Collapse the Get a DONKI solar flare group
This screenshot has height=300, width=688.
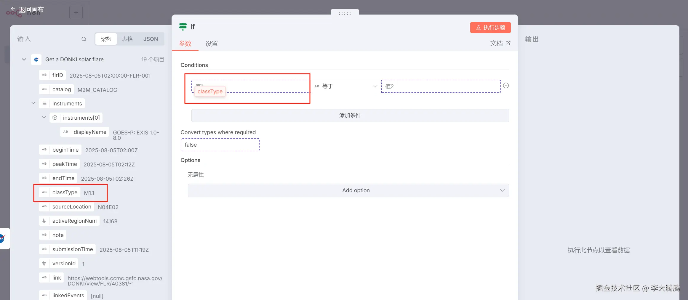click(24, 60)
